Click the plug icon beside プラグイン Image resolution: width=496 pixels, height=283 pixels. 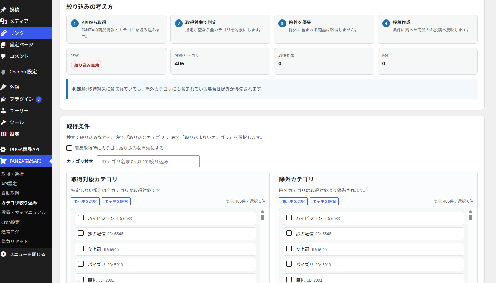click(x=3, y=99)
